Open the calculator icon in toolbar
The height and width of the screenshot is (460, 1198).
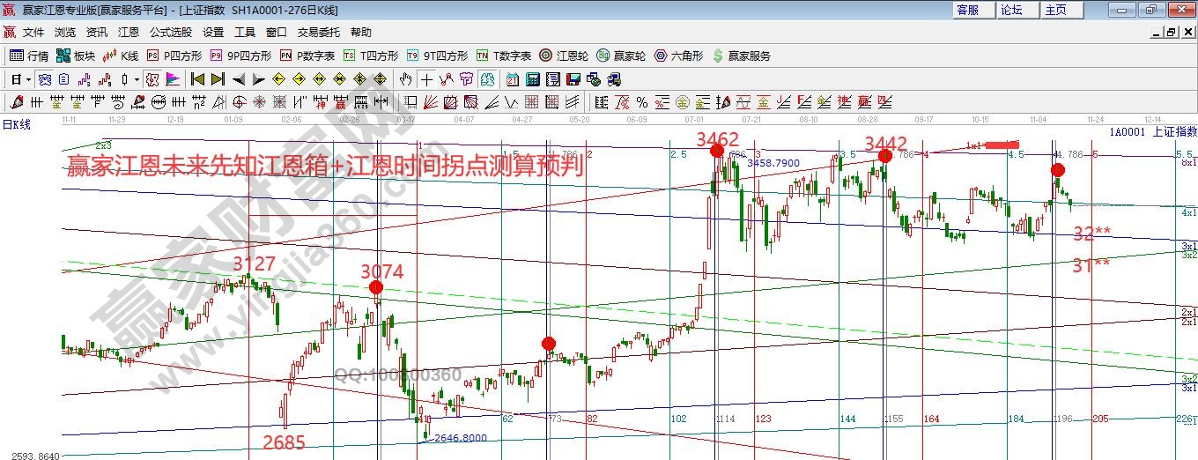tap(531, 79)
